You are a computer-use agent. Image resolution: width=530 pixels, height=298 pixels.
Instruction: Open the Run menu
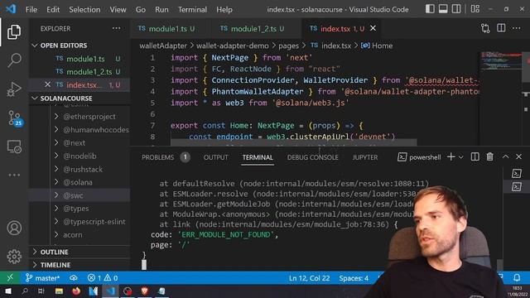[x=161, y=9]
